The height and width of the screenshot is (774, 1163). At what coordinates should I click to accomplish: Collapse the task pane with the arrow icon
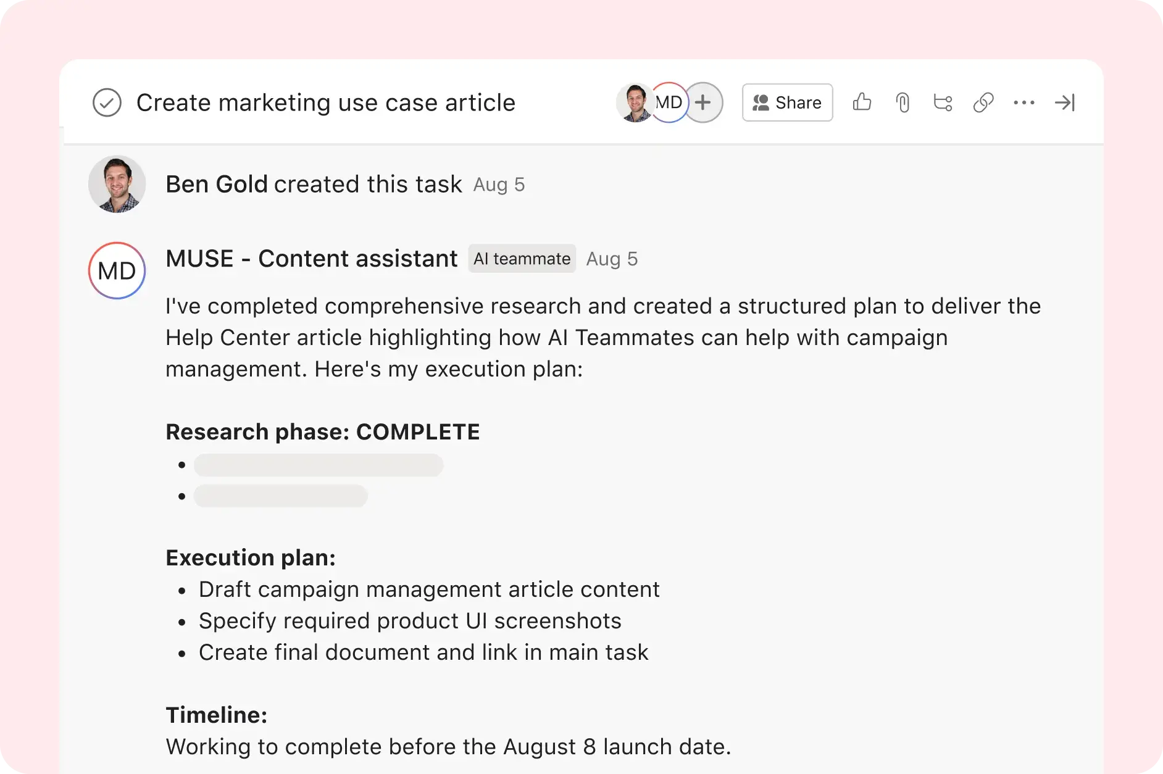[1065, 102]
